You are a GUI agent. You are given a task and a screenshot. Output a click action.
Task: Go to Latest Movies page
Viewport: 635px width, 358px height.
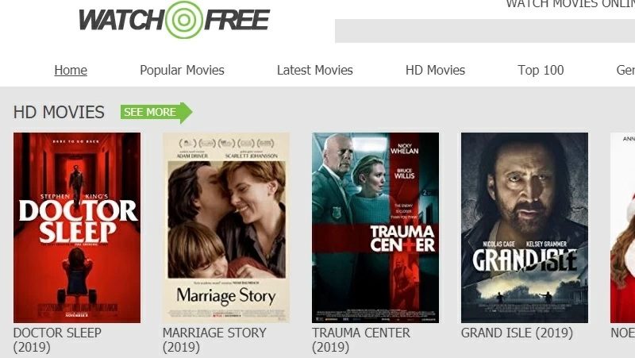coord(314,70)
